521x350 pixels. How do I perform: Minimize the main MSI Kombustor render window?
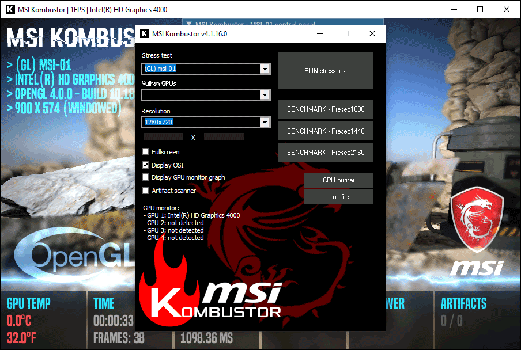(454, 9)
